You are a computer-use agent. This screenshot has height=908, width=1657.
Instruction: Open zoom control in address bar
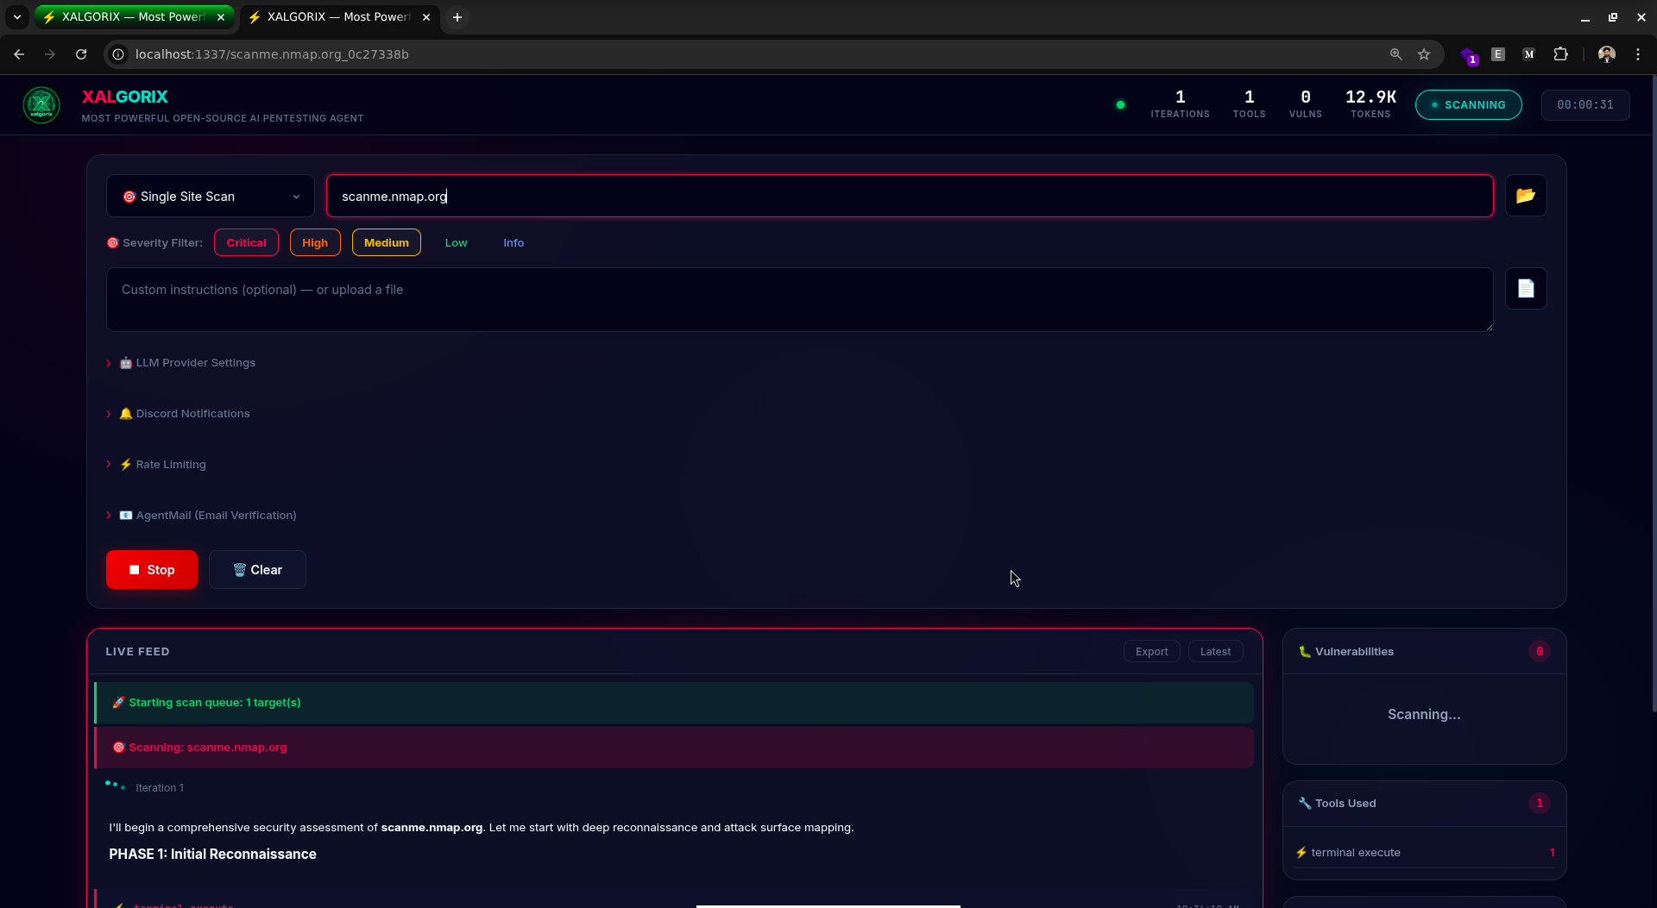[1396, 54]
